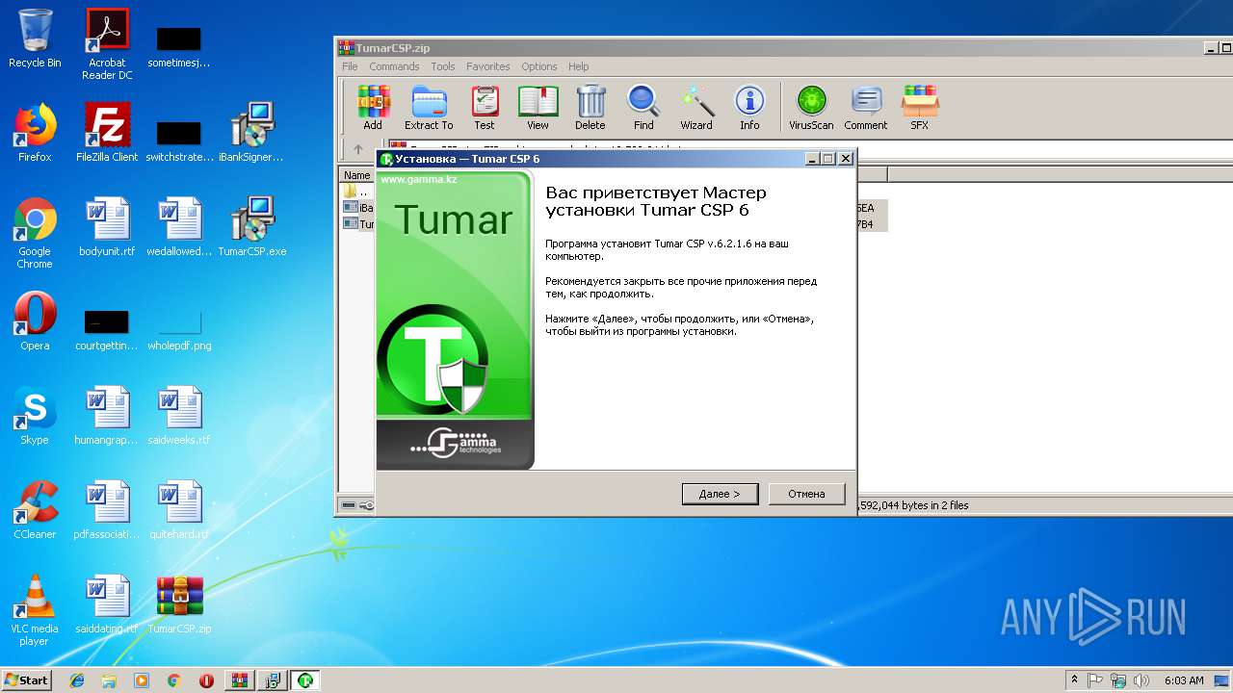Open Find magnifier tool in WinRAR
This screenshot has width=1233, height=693.
point(643,108)
